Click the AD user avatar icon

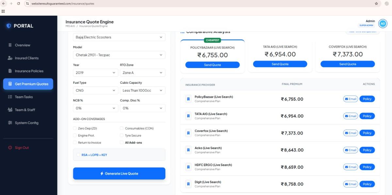click(383, 24)
